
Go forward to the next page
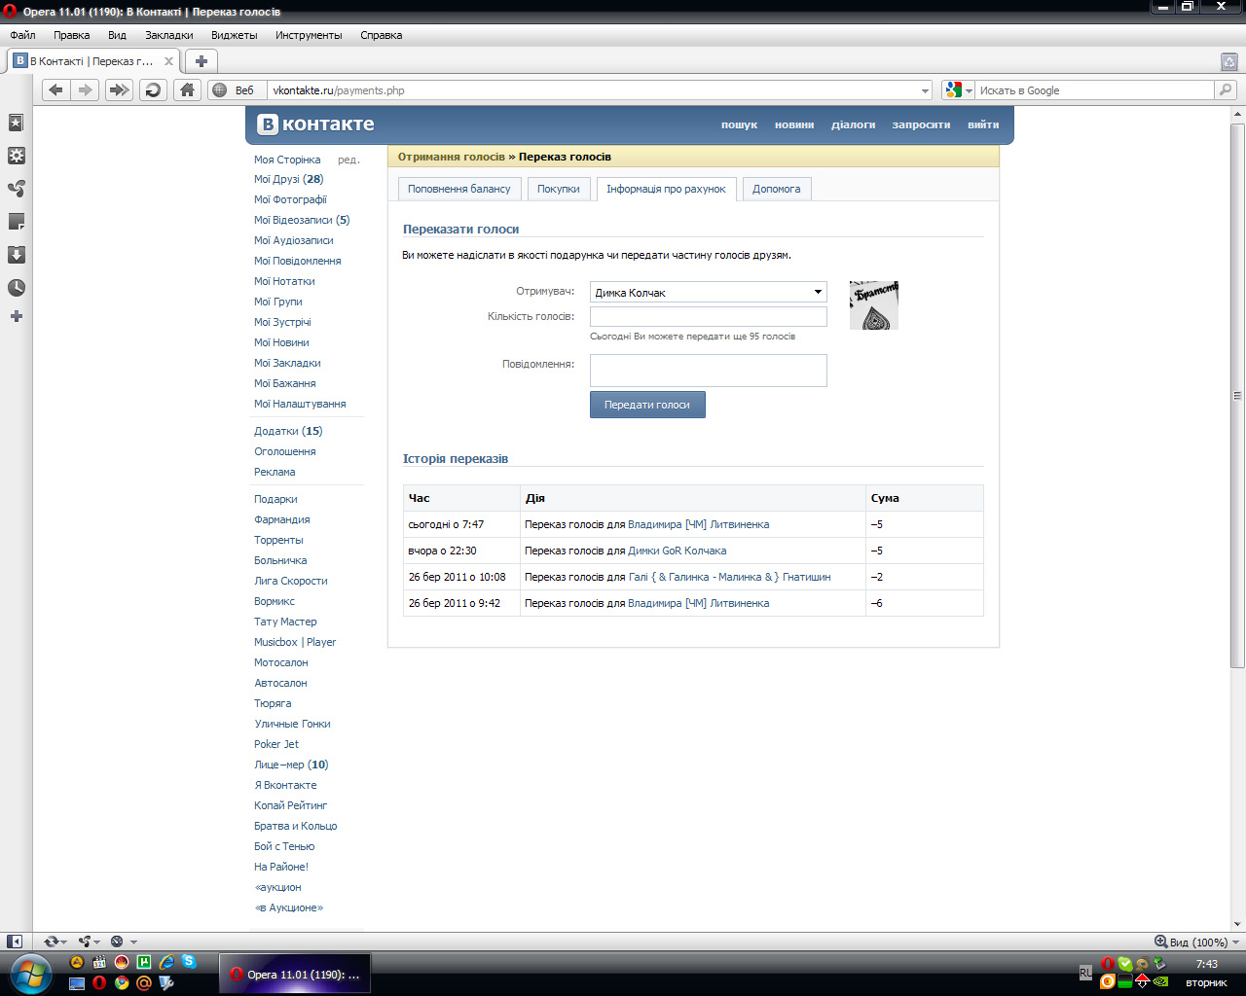tap(86, 90)
